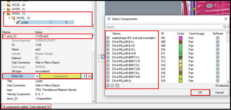Expand the INTER folder in the tree
The image size is (231, 110).
coord(4,9)
